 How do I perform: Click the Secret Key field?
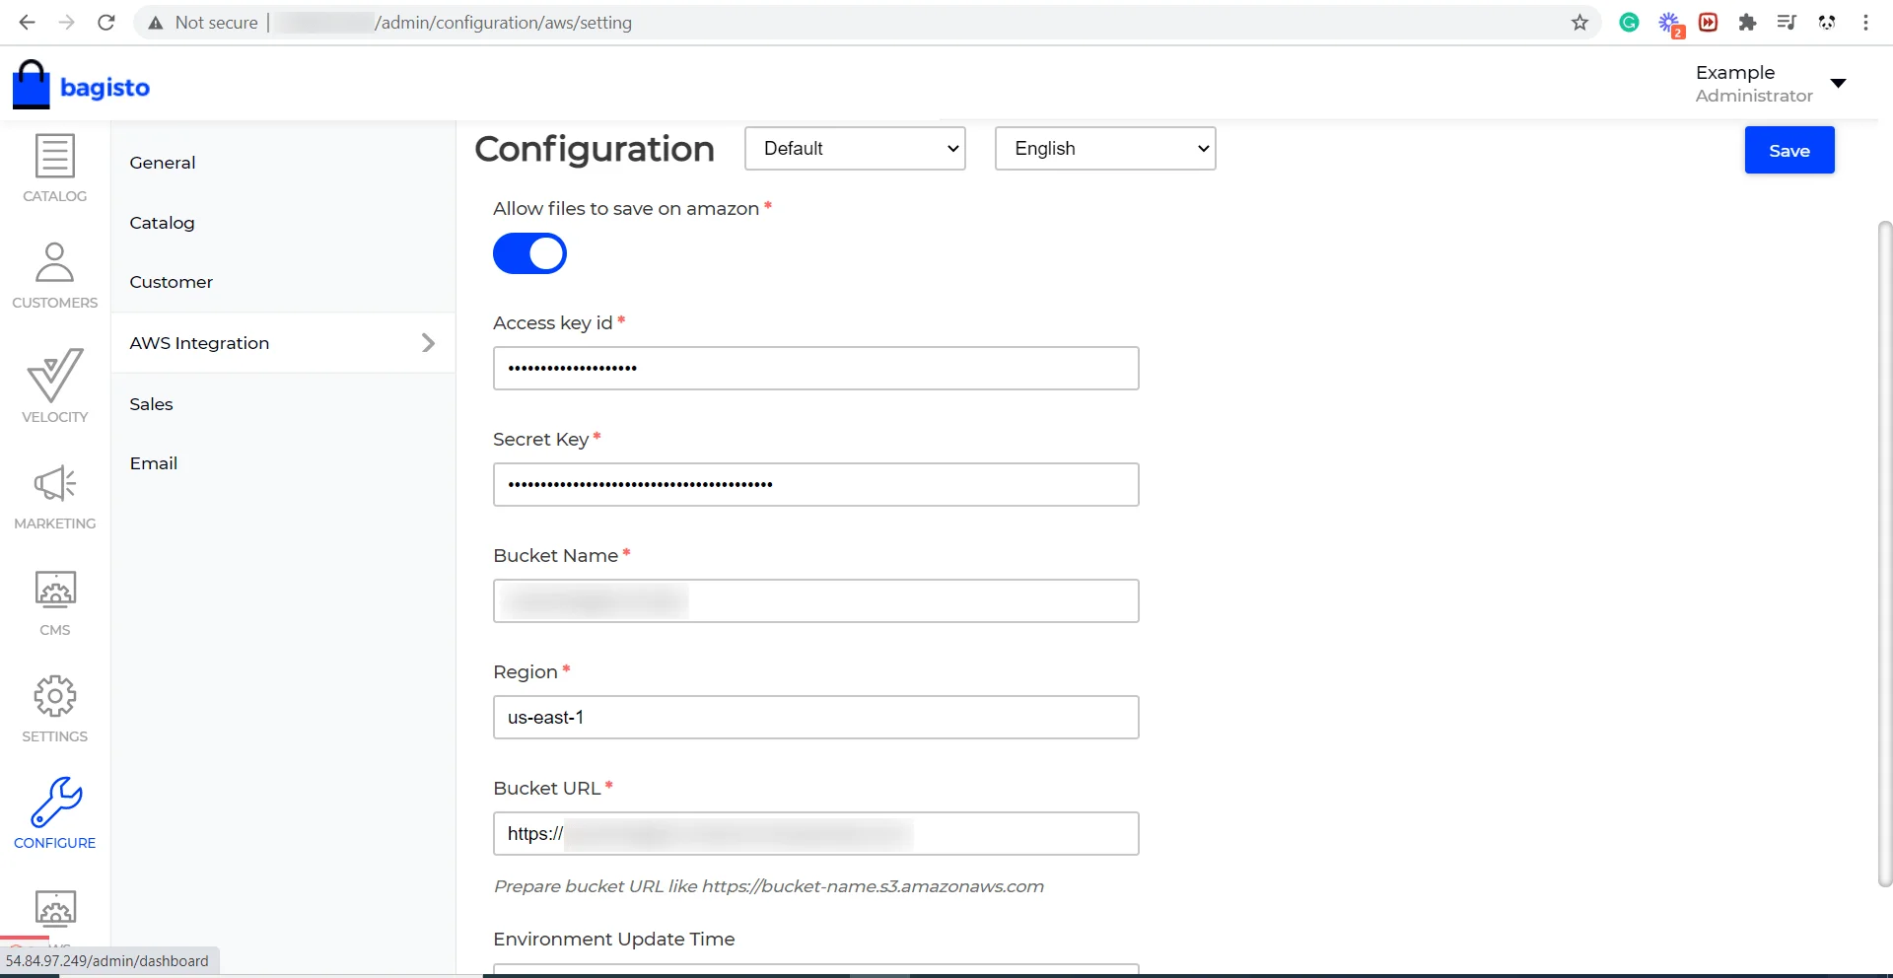click(816, 484)
